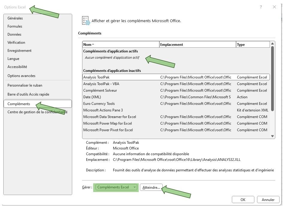The width and height of the screenshot is (284, 207).
Task: Click the help question mark icon
Action: click(x=261, y=7)
